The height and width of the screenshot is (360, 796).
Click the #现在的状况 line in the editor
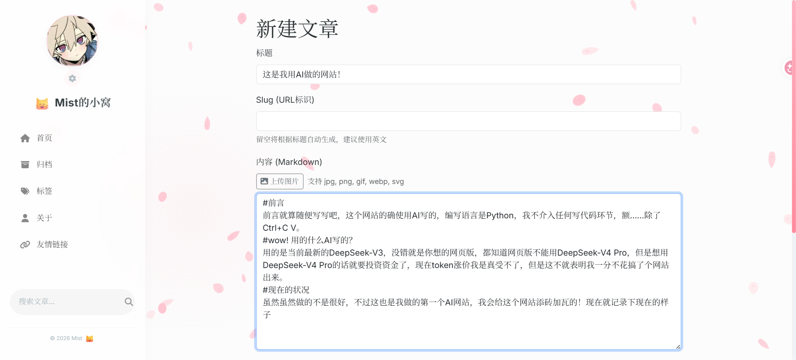point(286,290)
